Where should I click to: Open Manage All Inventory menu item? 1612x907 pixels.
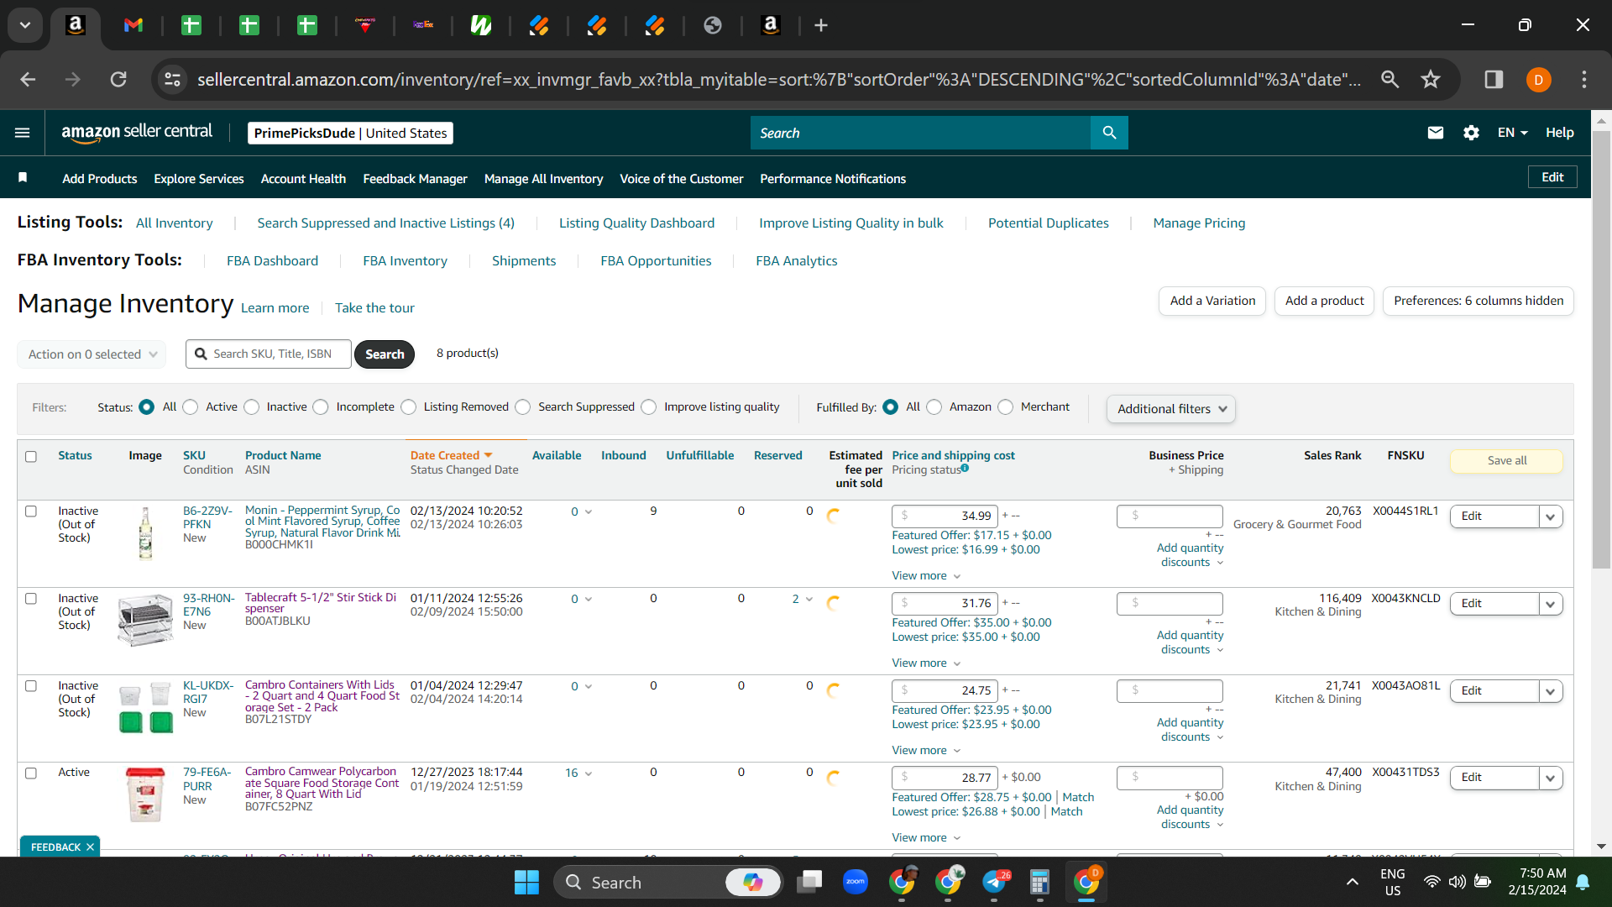click(543, 178)
